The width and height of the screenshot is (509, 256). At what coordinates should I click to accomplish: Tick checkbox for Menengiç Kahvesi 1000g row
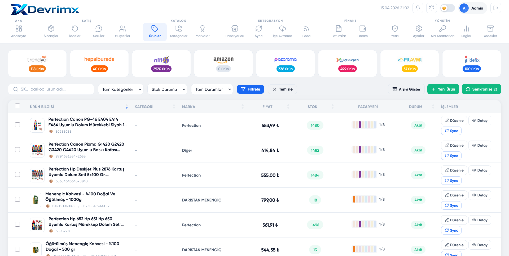(x=17, y=199)
